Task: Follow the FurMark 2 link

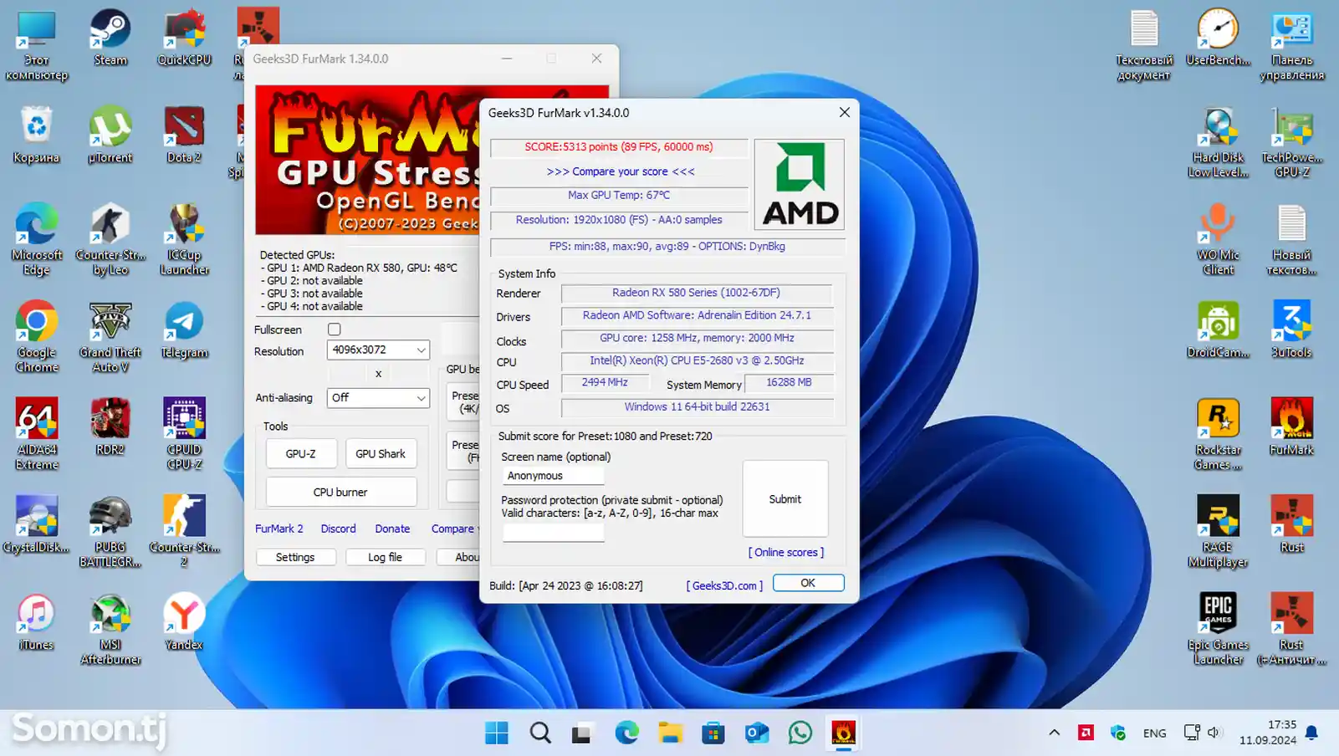Action: point(279,529)
